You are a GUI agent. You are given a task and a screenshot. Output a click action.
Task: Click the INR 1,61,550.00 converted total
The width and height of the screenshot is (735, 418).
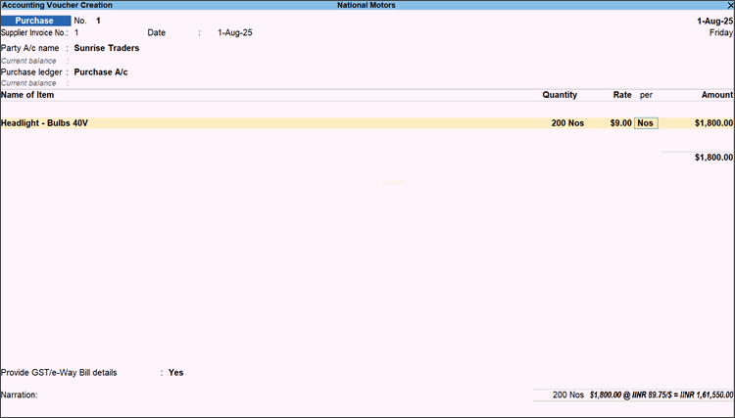coord(700,395)
